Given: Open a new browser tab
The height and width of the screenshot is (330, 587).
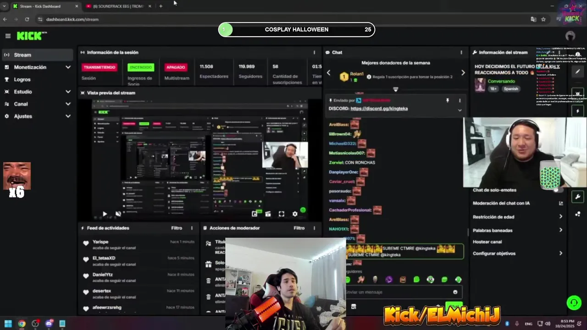Looking at the screenshot, I should (161, 6).
